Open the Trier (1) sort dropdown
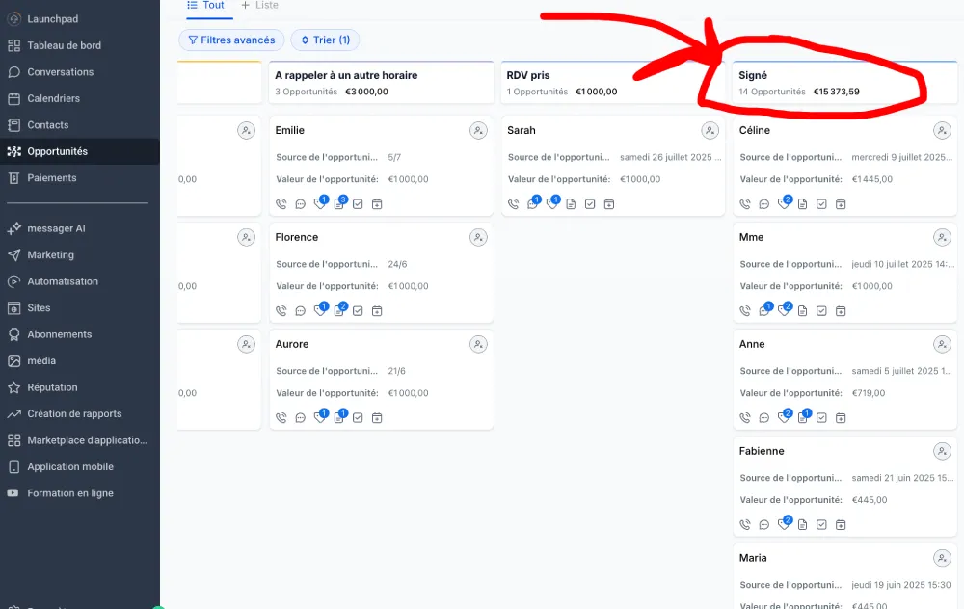The height and width of the screenshot is (609, 964). 325,40
